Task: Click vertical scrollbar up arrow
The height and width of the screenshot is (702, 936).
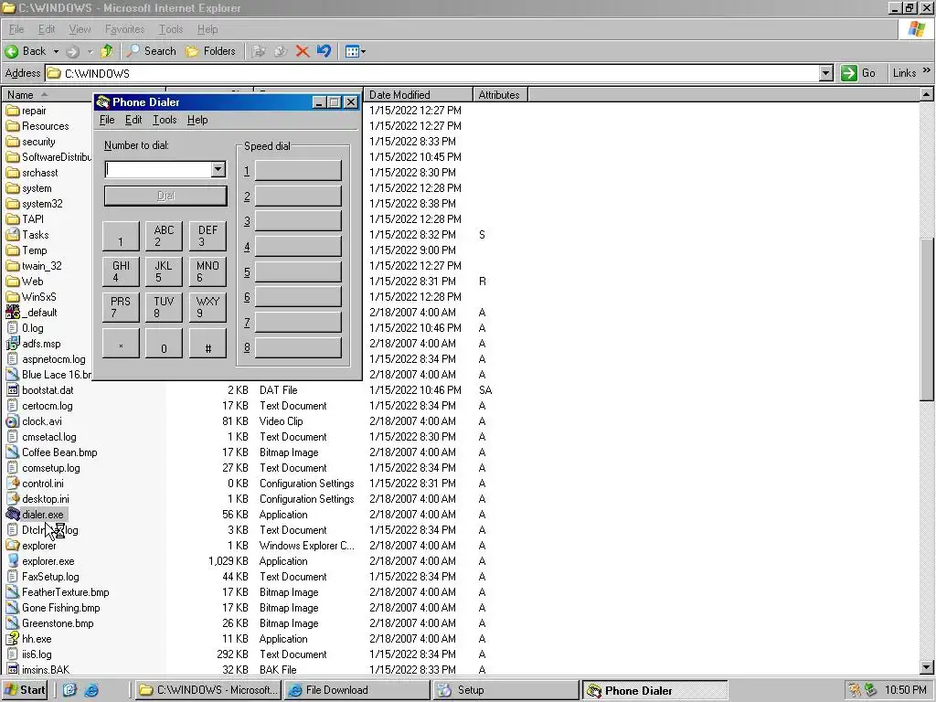Action: 927,94
